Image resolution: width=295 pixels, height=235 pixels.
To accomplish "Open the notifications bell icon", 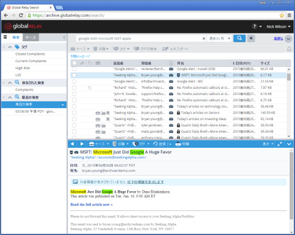I will 289,49.
